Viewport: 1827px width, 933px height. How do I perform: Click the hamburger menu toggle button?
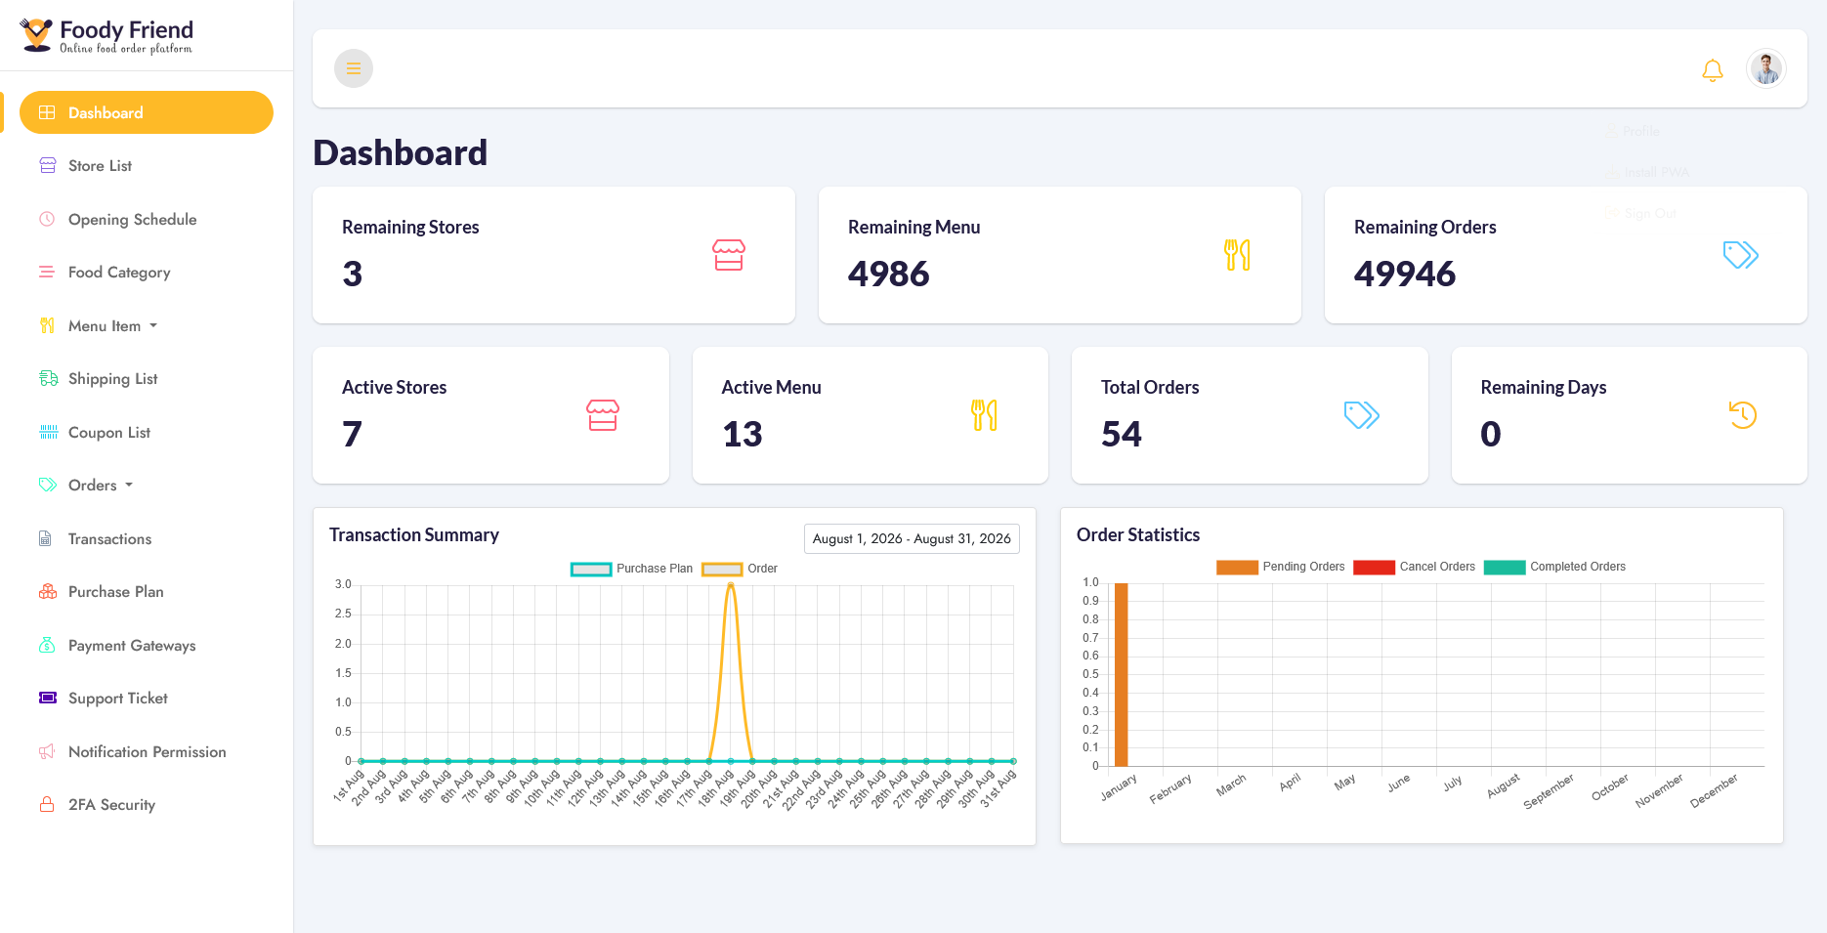(x=354, y=68)
